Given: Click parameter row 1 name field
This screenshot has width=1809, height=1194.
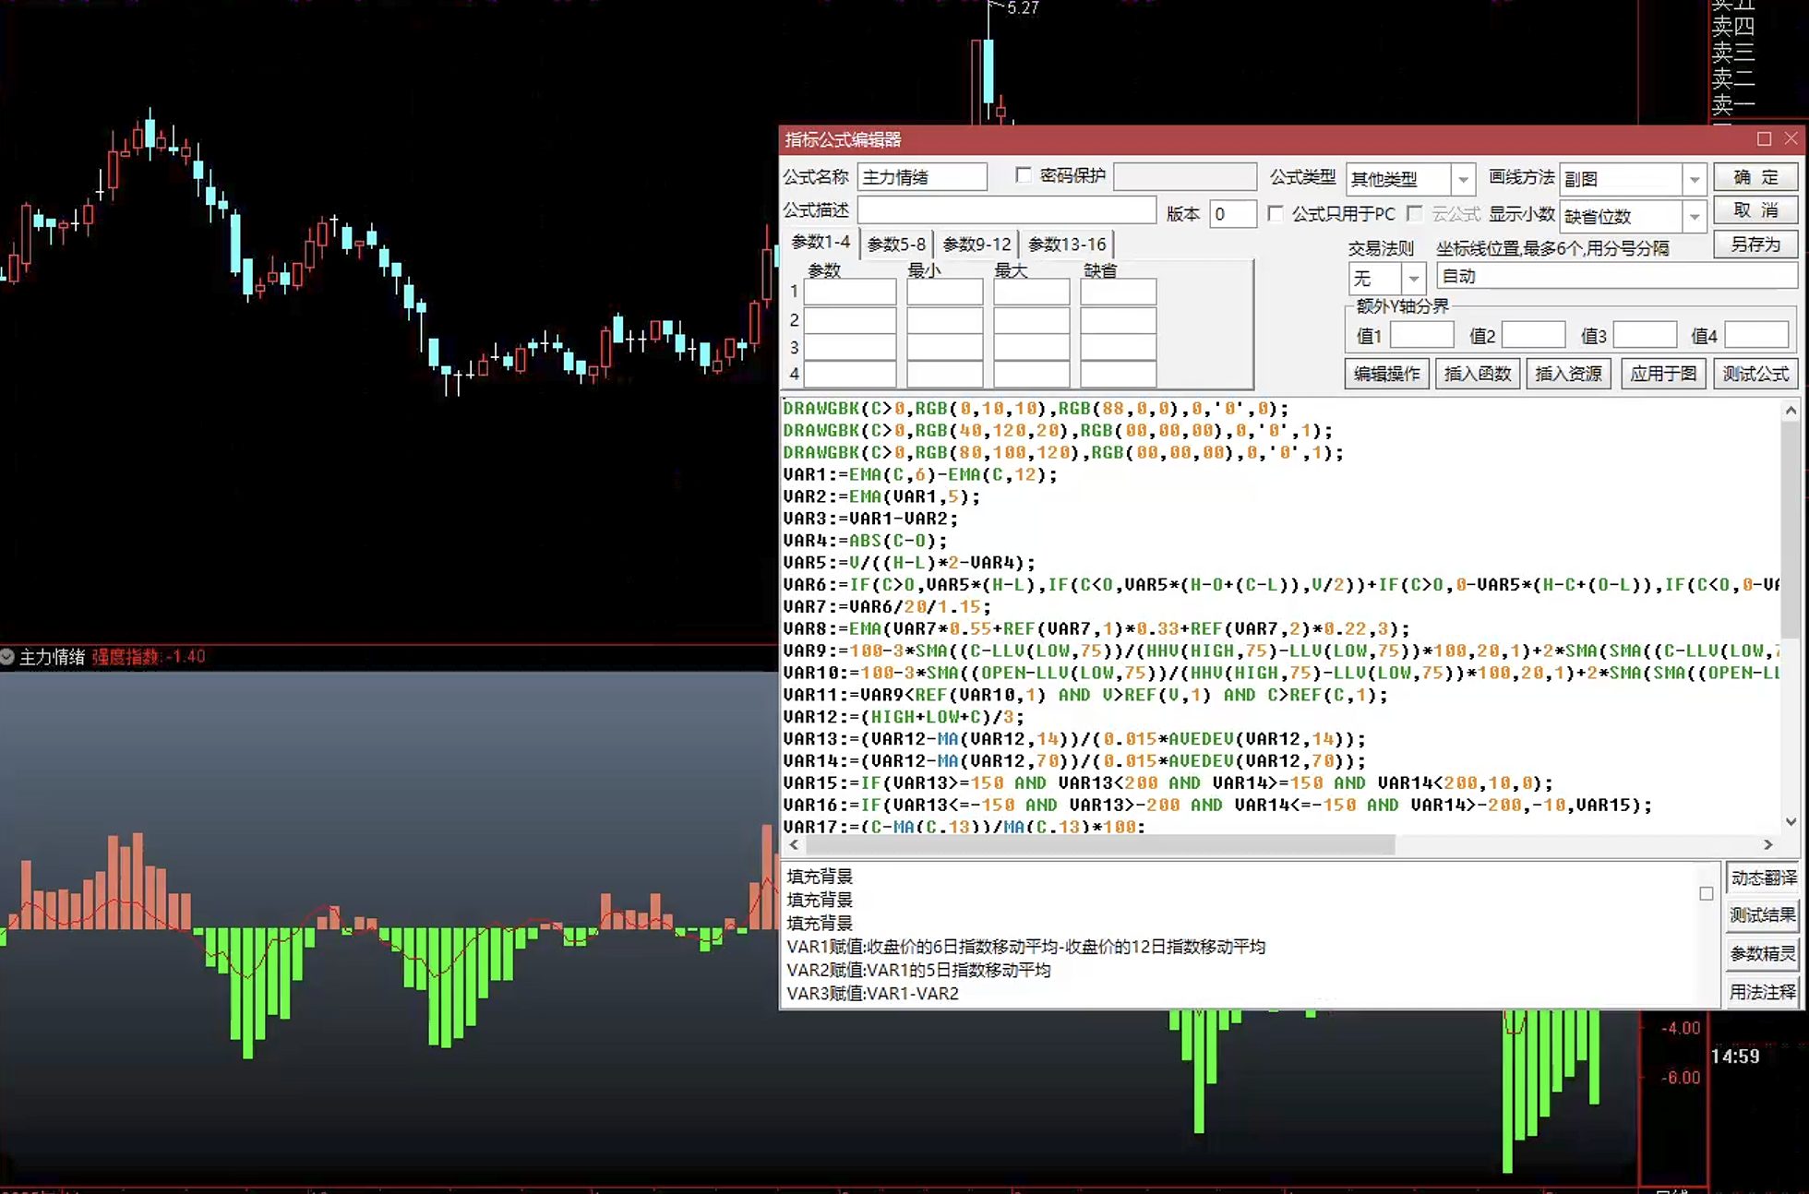Looking at the screenshot, I should click(x=850, y=293).
